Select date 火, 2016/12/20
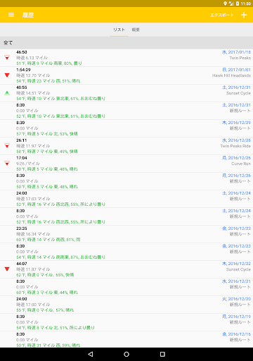The image size is (253, 361). tap(236, 299)
